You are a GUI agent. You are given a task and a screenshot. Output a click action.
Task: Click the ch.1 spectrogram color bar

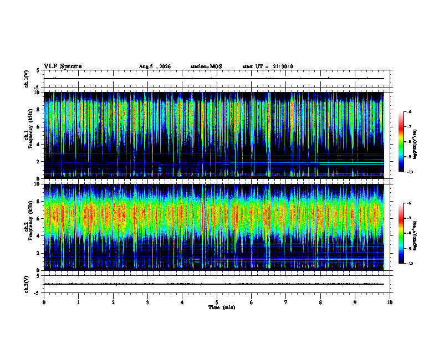(401, 142)
